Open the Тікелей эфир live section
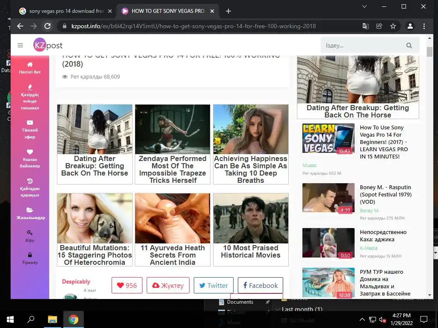 point(30,130)
